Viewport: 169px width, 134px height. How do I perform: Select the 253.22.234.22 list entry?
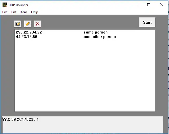[x=85, y=32]
